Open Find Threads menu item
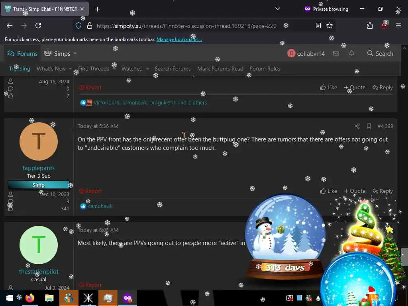The height and width of the screenshot is (306, 408). click(94, 69)
